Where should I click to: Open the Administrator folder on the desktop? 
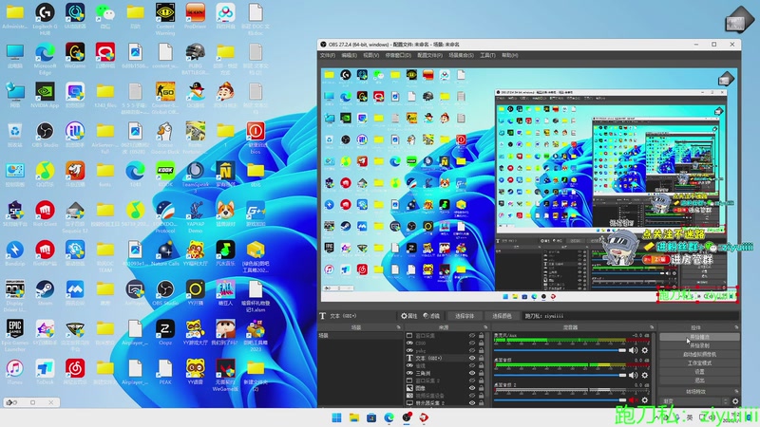coord(15,16)
